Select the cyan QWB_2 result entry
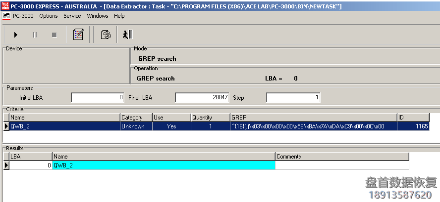This screenshot has width=440, height=202. (164, 165)
